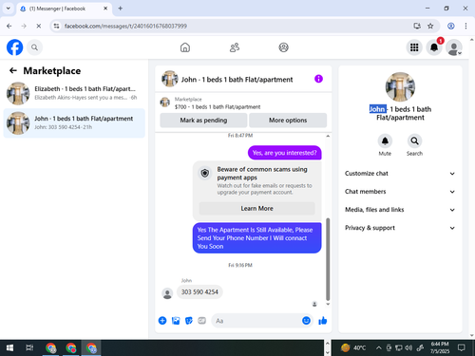The height and width of the screenshot is (356, 475).
Task: Click the browser back arrow
Action: (9, 26)
